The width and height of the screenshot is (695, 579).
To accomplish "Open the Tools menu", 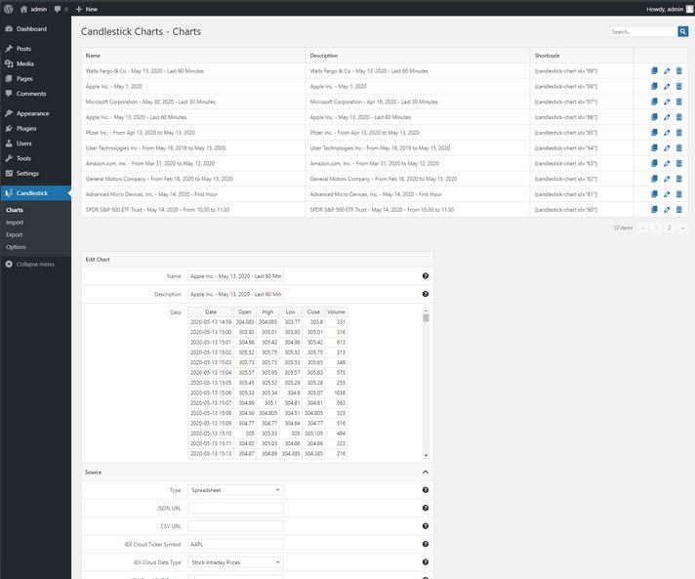I will point(35,158).
